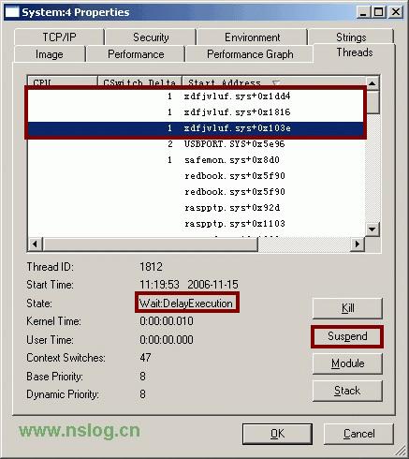Click the System:4 Properties title icon
The height and width of the screenshot is (459, 409).
(12, 12)
